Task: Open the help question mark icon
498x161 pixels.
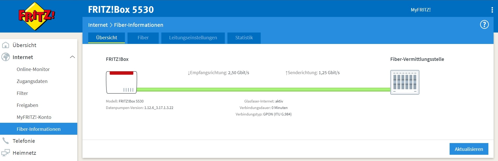Action: coord(484,25)
